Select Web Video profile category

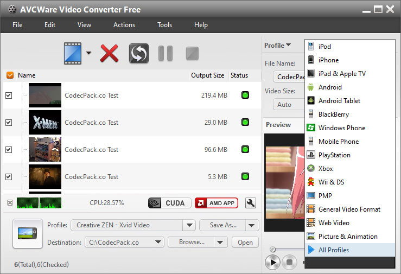350,222
